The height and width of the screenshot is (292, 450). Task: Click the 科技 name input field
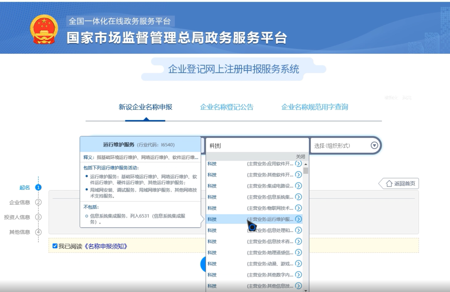pyautogui.click(x=256, y=145)
